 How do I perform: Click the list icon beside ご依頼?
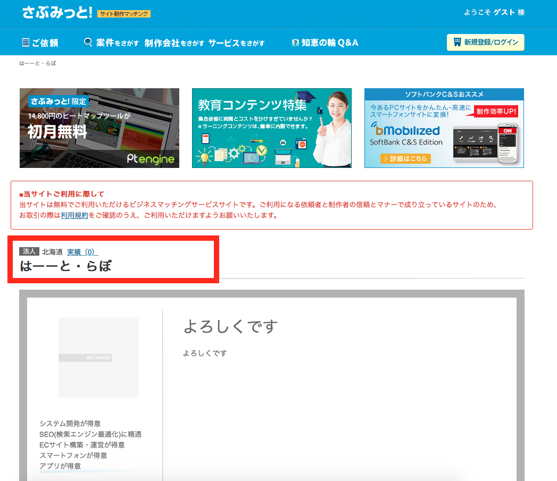click(26, 43)
